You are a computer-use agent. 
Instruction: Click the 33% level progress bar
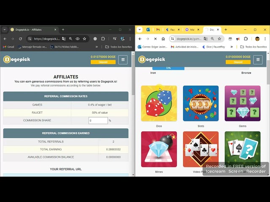coord(168,68)
